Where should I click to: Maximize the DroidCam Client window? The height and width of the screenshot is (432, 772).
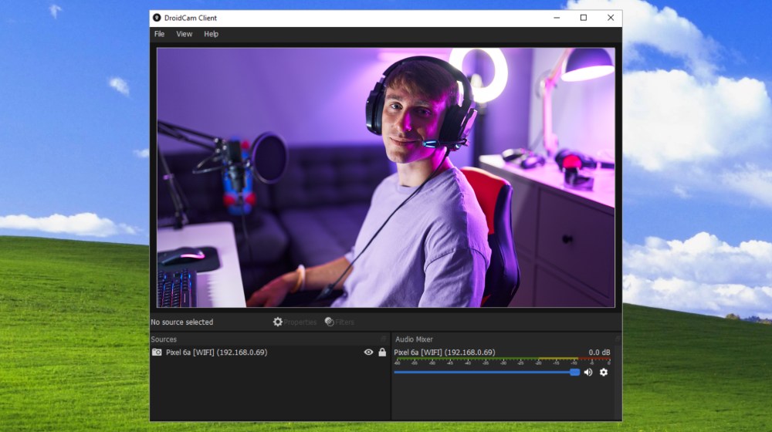click(584, 18)
